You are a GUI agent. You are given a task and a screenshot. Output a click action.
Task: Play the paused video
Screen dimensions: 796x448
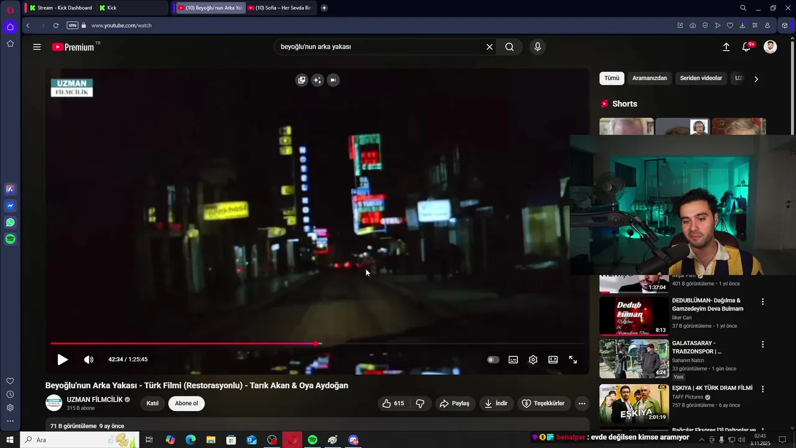tap(62, 360)
